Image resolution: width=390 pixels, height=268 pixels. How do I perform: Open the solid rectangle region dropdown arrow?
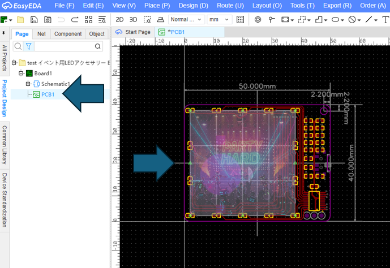(x=292, y=20)
